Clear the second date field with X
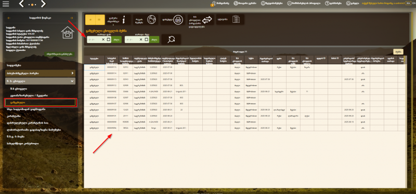Screen dimensions: 416x194 (141, 39)
